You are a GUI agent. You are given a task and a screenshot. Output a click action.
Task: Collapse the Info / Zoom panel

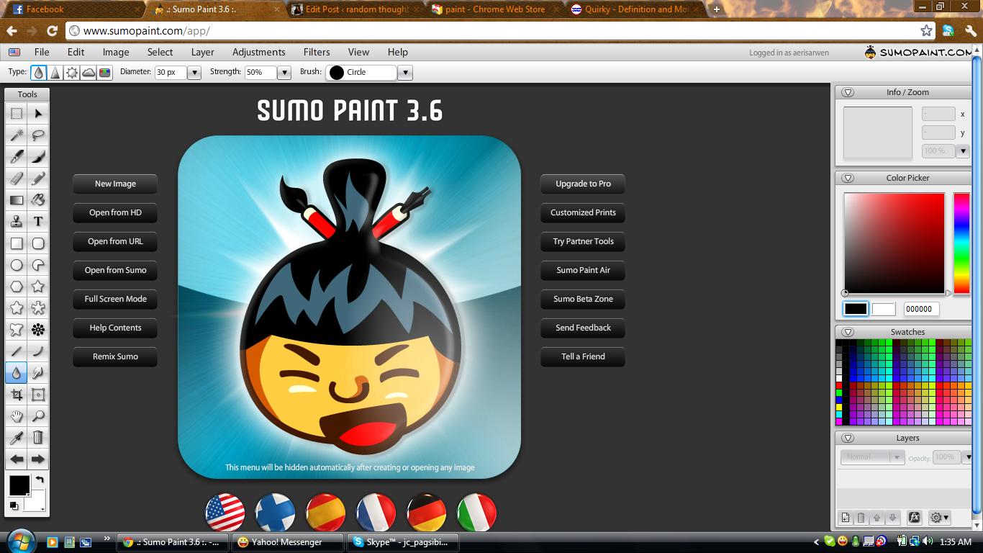[x=848, y=92]
